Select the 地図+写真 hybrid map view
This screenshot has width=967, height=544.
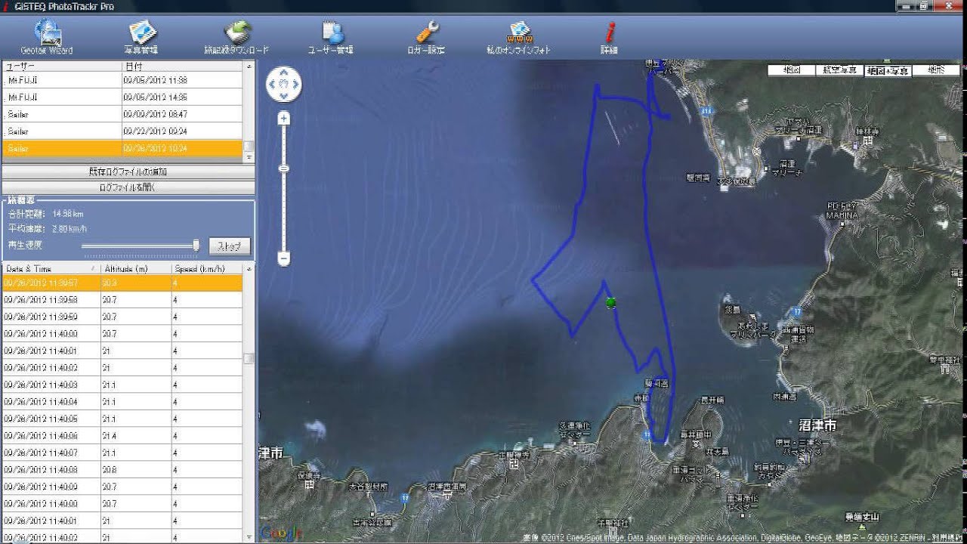(x=887, y=70)
